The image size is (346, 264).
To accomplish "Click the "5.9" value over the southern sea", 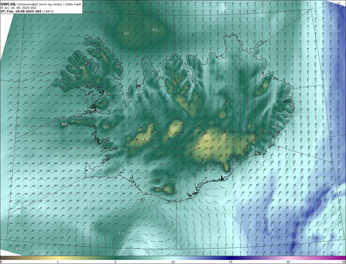I will pyautogui.click(x=121, y=233).
